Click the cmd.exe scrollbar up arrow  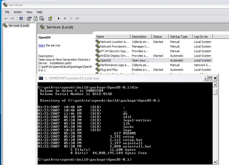[x=215, y=85]
